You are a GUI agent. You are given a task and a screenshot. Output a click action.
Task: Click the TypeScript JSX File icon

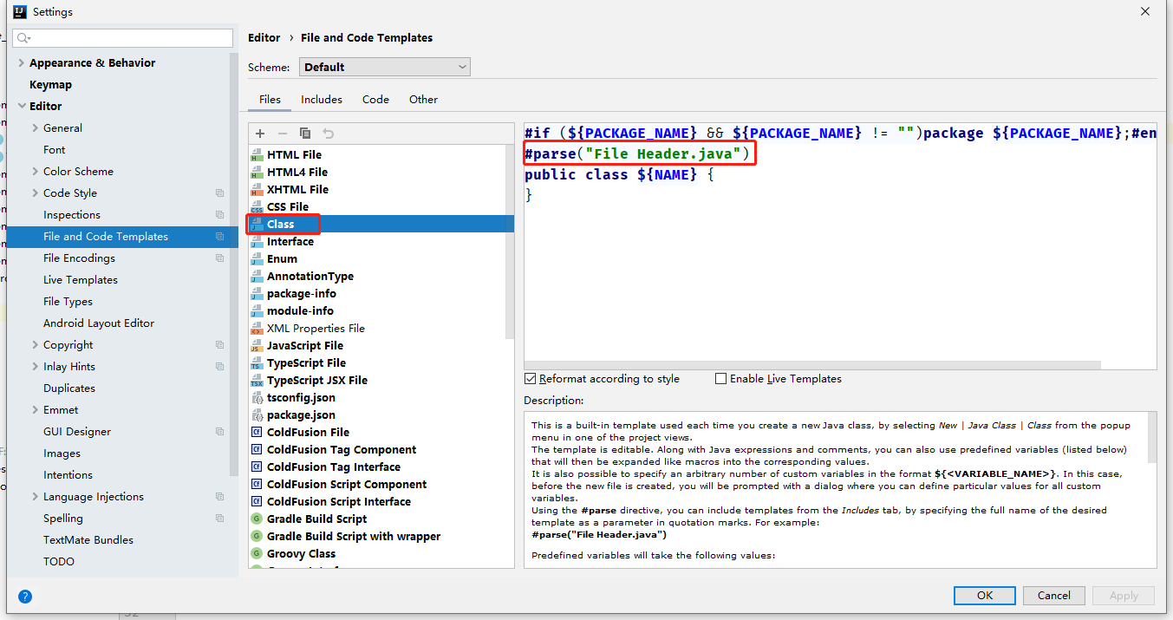pyautogui.click(x=257, y=381)
